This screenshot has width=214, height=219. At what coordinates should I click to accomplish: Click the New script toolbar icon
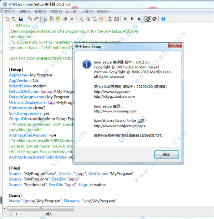(x=7, y=19)
